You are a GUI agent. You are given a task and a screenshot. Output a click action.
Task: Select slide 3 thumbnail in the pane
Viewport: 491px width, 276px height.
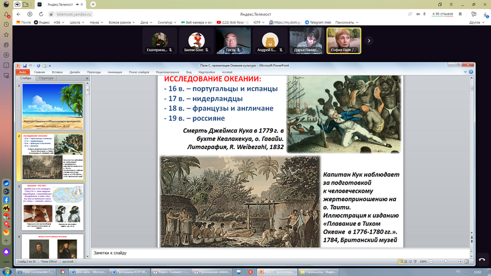coord(53,207)
